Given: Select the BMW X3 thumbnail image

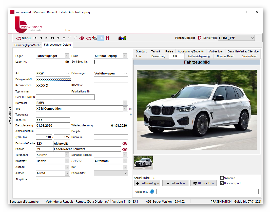Looking at the screenshot, I should coord(143,163).
